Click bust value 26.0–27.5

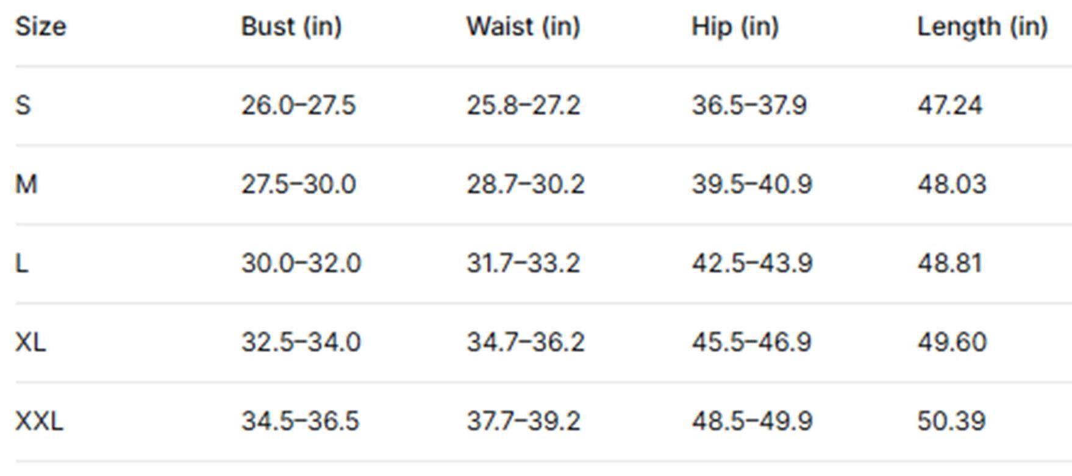[298, 105]
